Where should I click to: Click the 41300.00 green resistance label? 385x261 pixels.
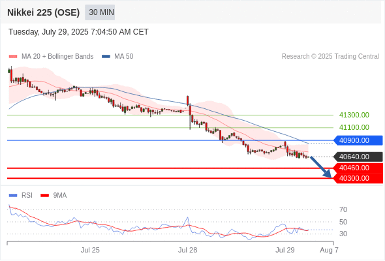click(354, 115)
